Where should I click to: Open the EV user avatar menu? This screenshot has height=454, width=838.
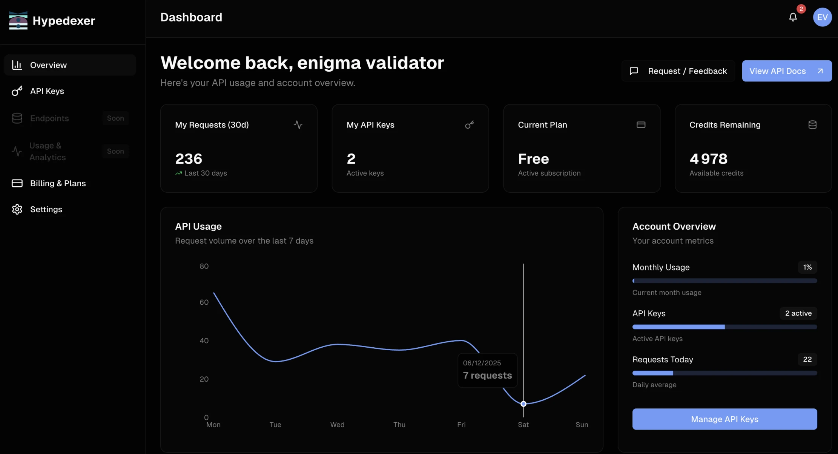(822, 17)
